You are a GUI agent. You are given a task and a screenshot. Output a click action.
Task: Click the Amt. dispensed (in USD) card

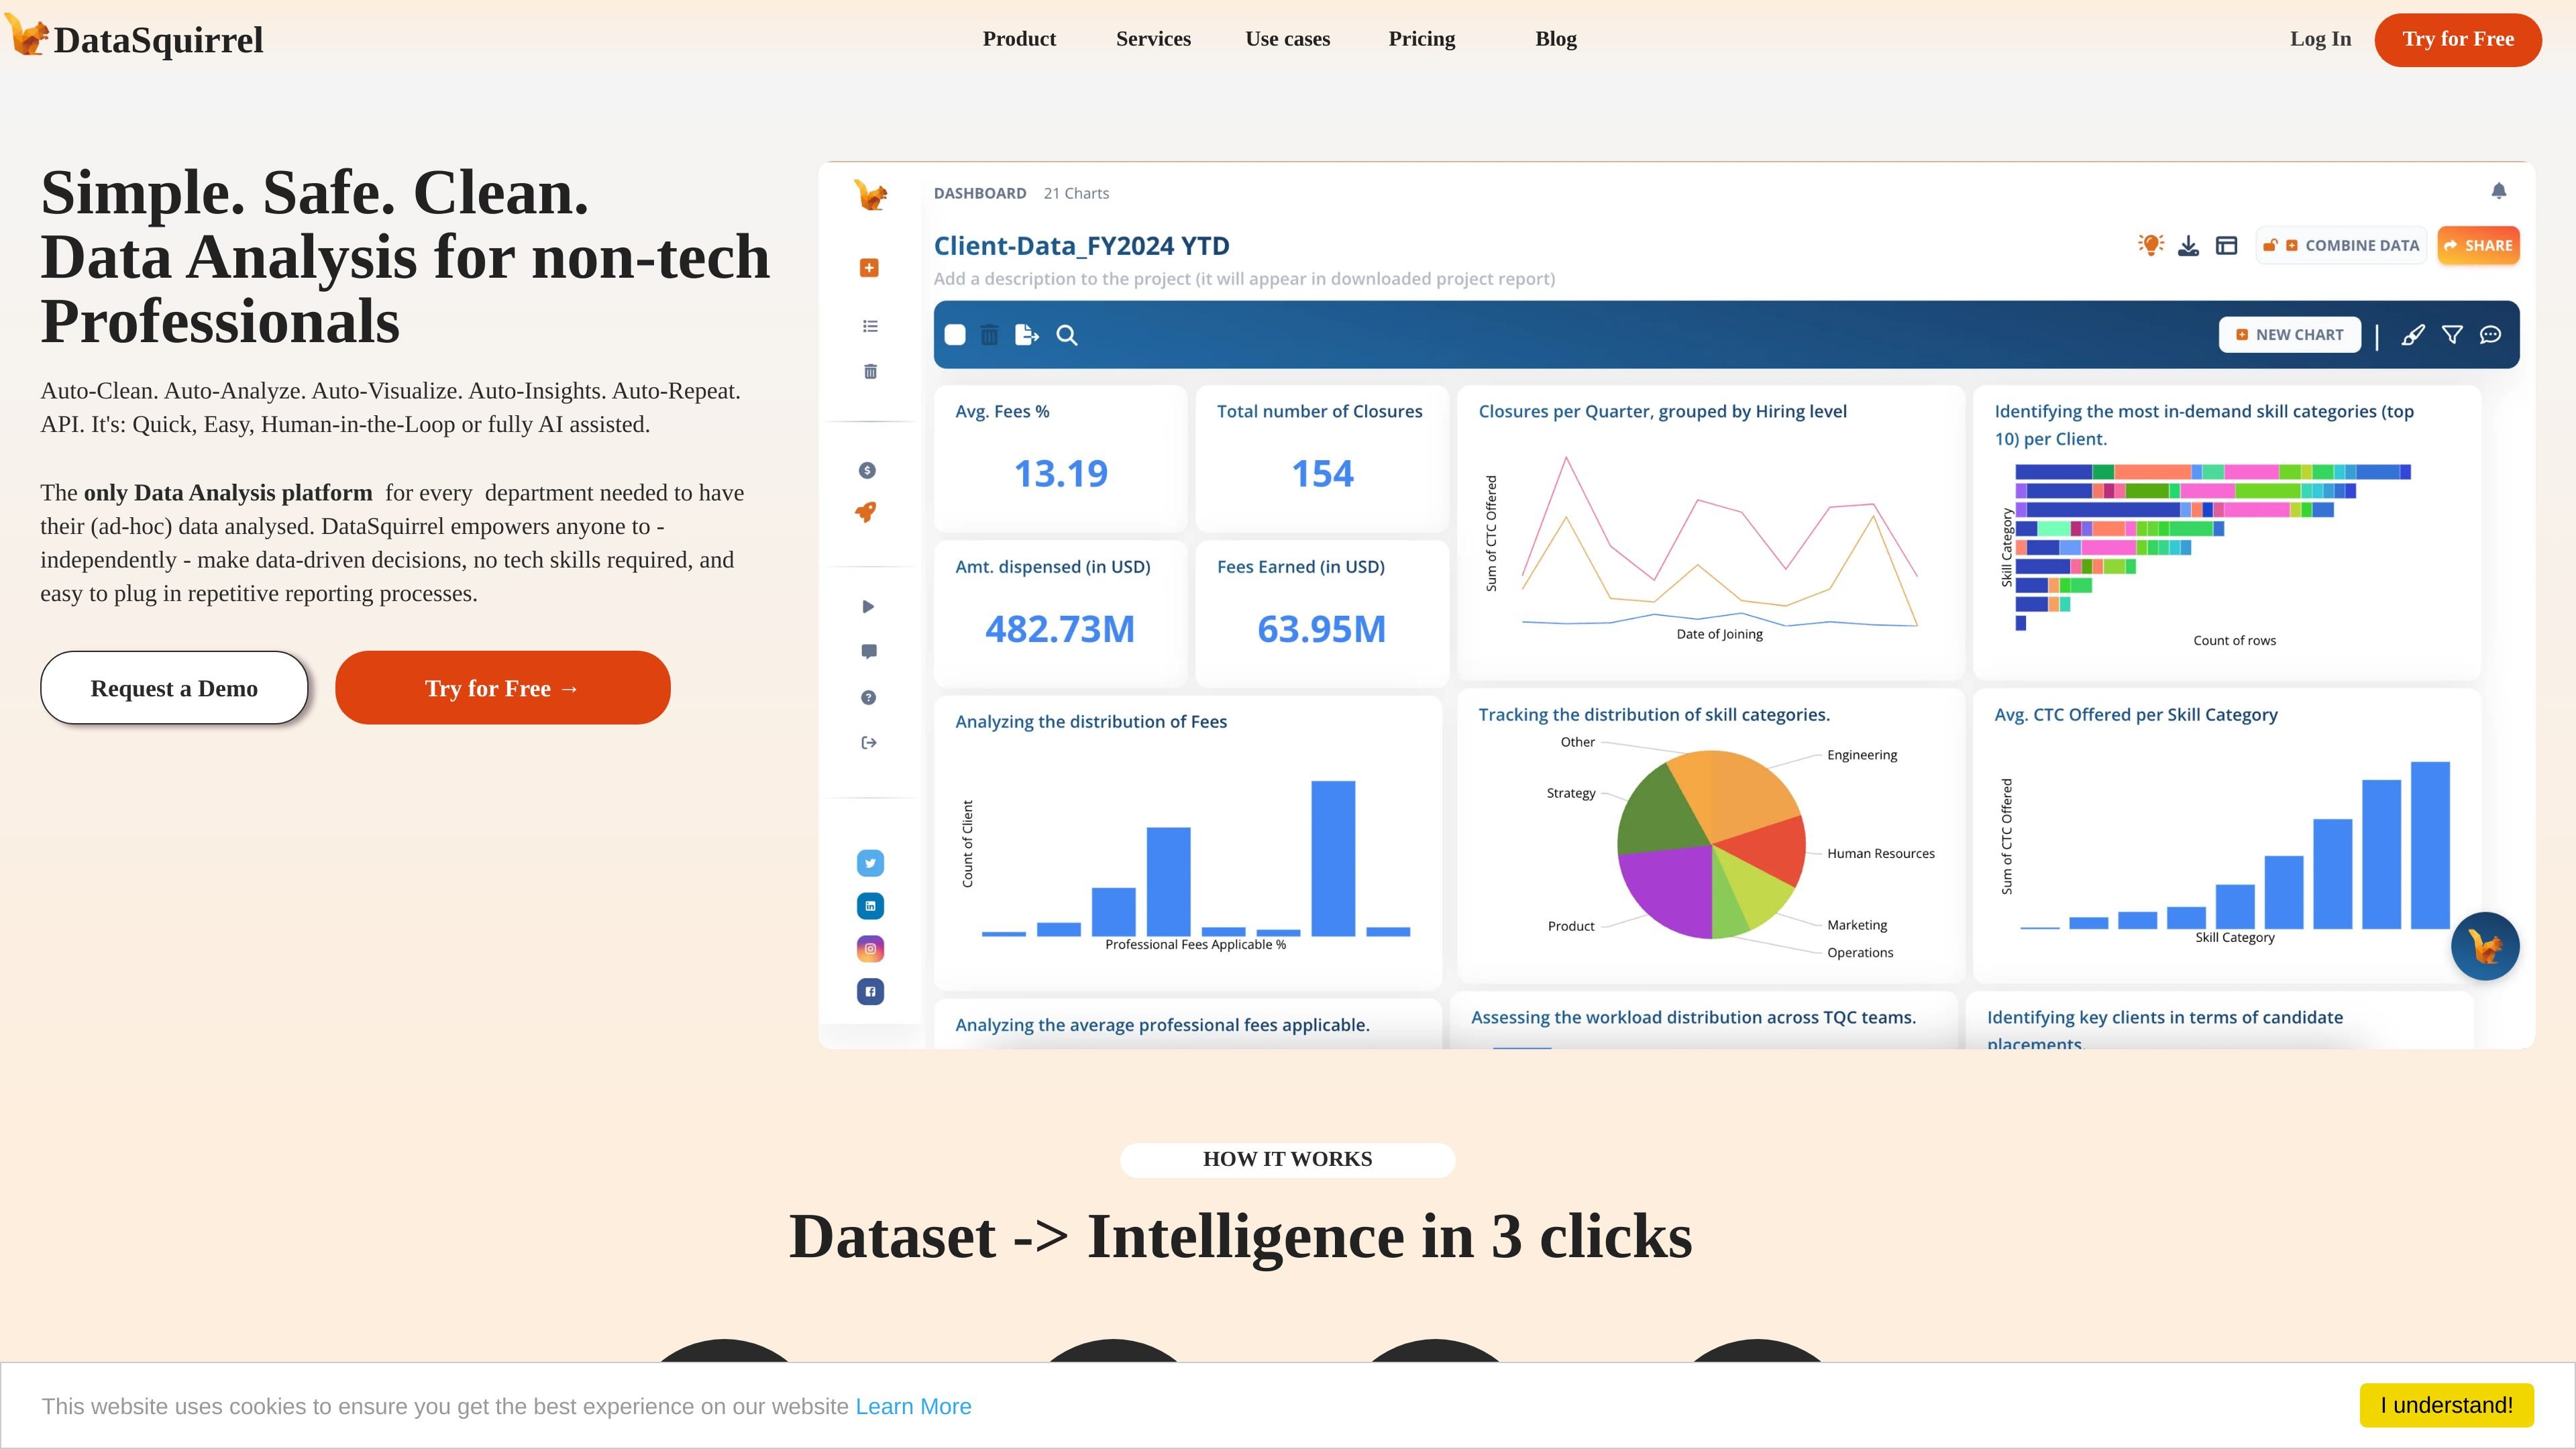coord(1060,614)
